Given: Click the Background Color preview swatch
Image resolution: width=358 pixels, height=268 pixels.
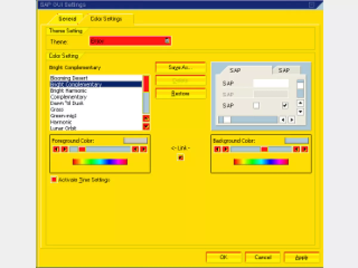Looking at the screenshot, I should click(296, 141).
